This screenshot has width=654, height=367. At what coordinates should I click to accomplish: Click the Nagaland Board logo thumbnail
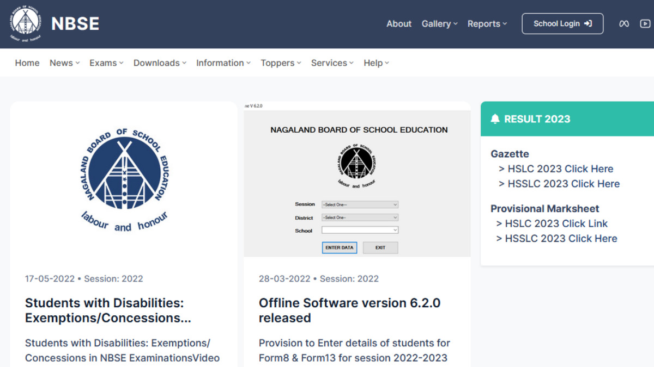[124, 180]
